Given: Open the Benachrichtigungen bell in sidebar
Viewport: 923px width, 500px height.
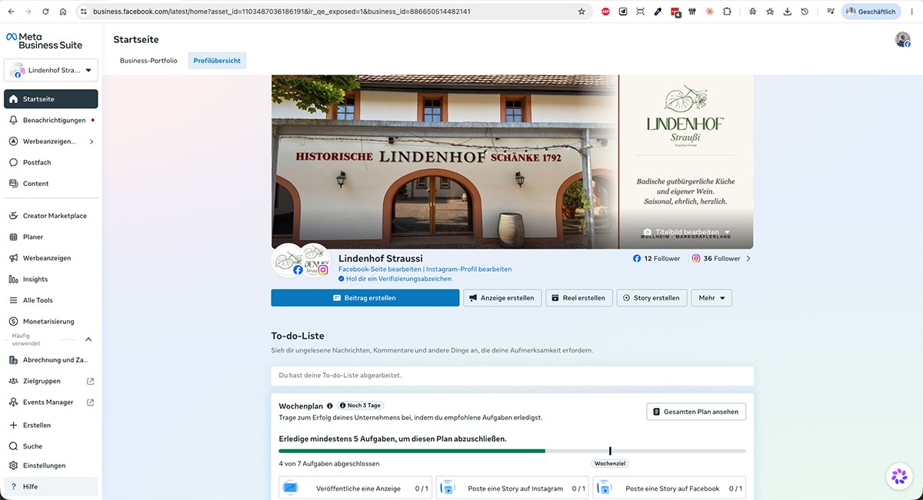Looking at the screenshot, I should tap(51, 120).
